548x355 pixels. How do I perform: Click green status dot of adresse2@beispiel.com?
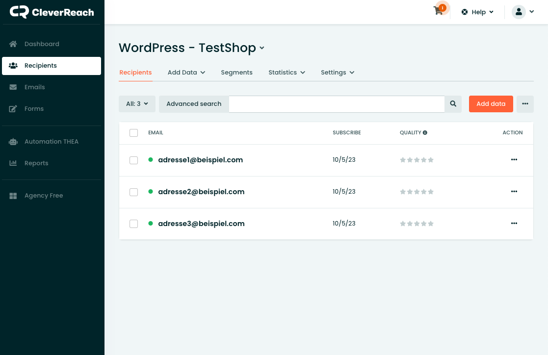point(151,192)
